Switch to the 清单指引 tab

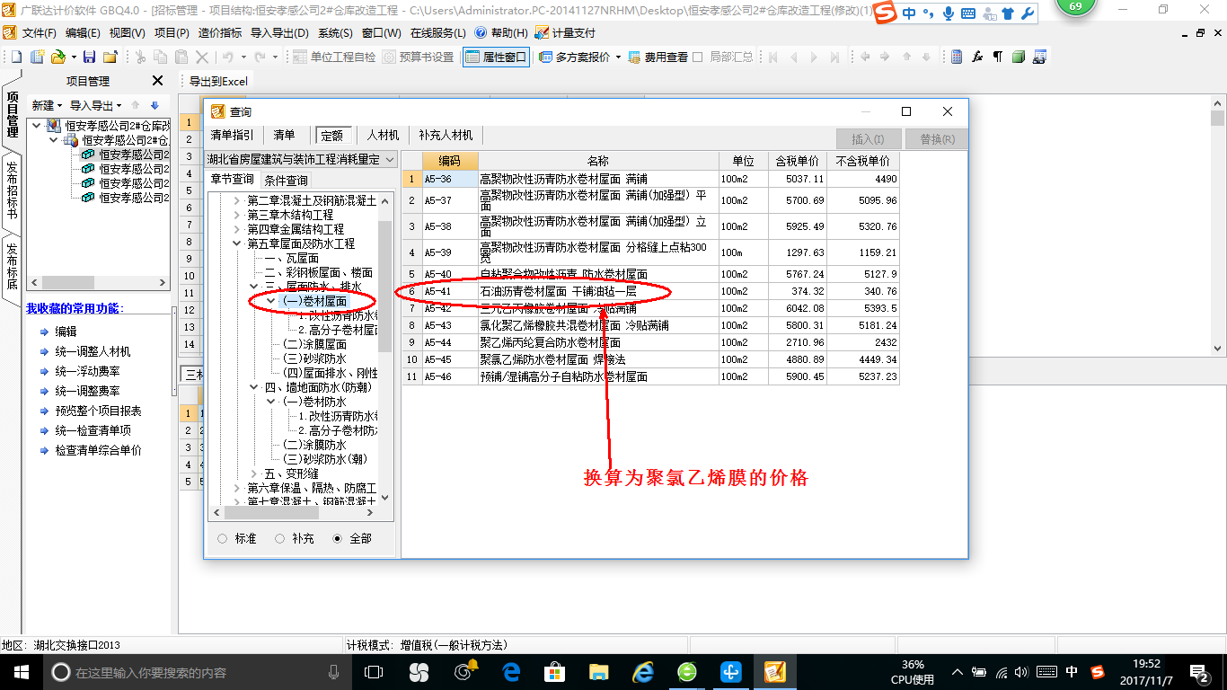pyautogui.click(x=232, y=136)
